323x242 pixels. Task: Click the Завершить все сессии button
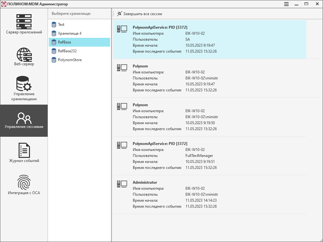pyautogui.click(x=139, y=14)
